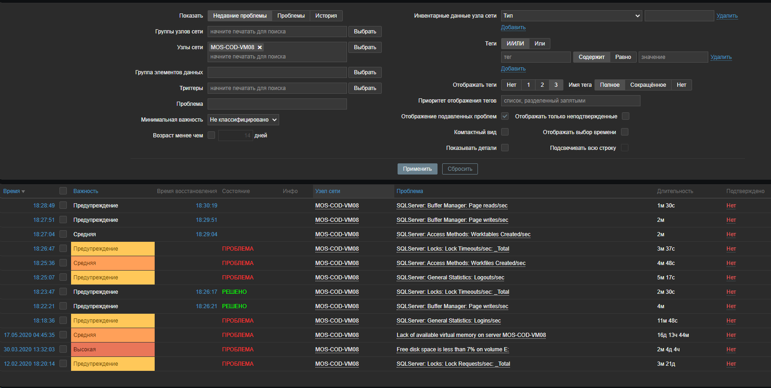Click Выбрать next to Группы узлов сети
This screenshot has height=388, width=771.
pos(365,32)
